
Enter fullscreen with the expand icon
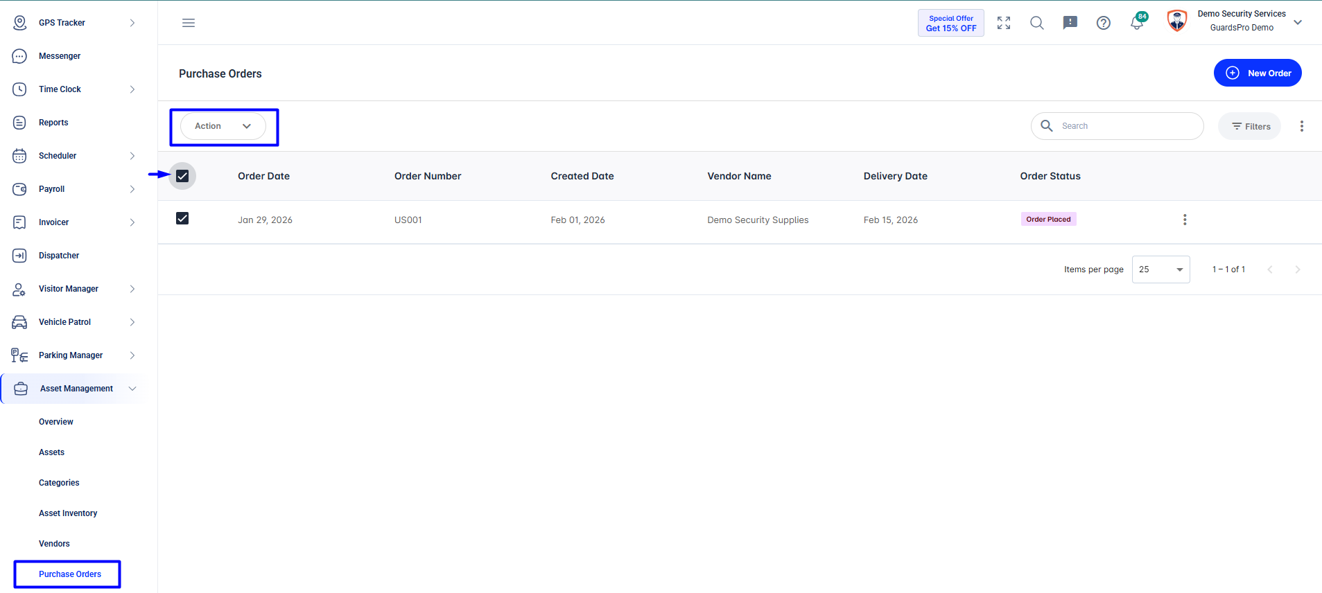pyautogui.click(x=1004, y=23)
